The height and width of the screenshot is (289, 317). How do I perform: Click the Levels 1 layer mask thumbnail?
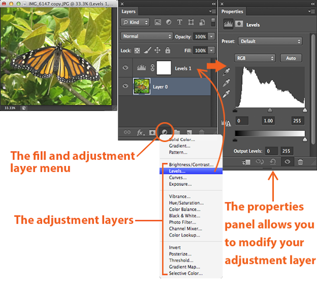click(164, 68)
